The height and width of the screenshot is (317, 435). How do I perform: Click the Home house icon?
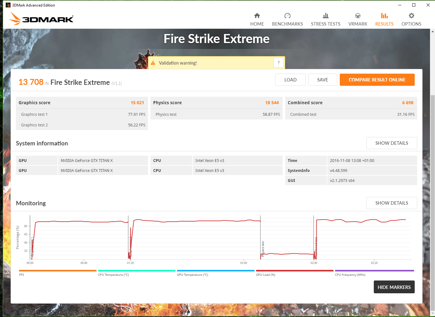pos(257,16)
